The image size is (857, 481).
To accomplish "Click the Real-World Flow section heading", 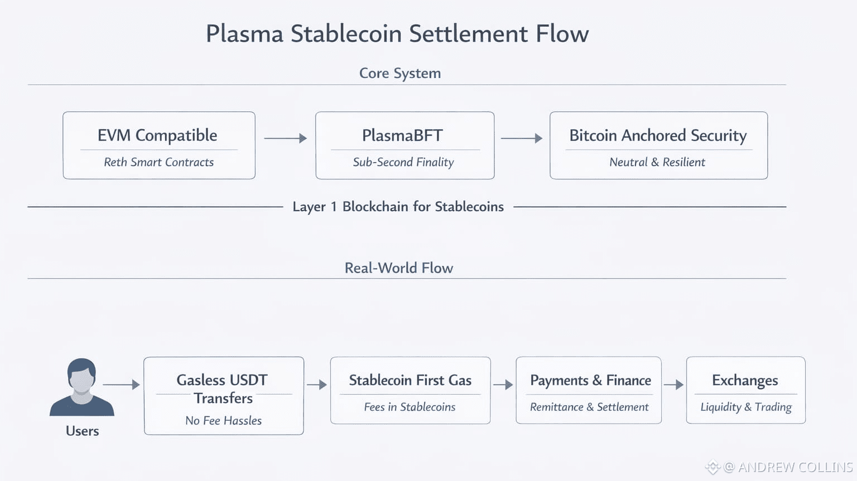I will [x=399, y=268].
